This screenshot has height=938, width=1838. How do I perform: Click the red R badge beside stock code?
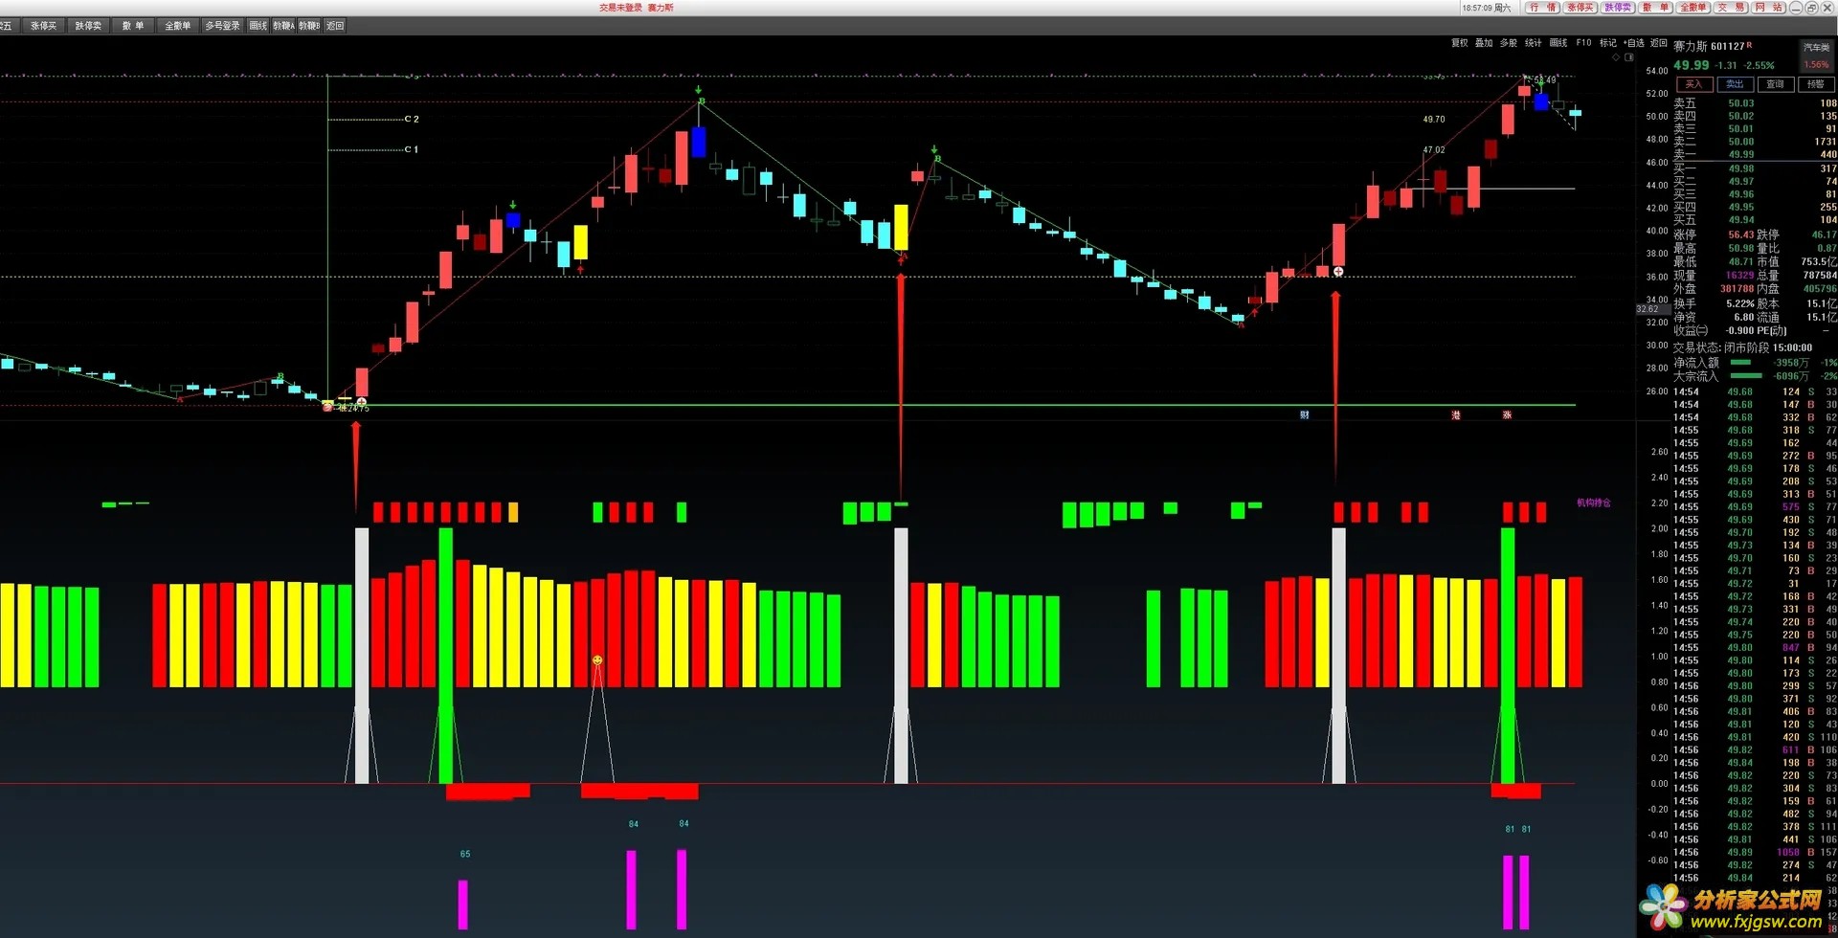1749,45
